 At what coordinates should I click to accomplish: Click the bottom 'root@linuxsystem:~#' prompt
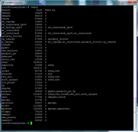tap(15, 123)
